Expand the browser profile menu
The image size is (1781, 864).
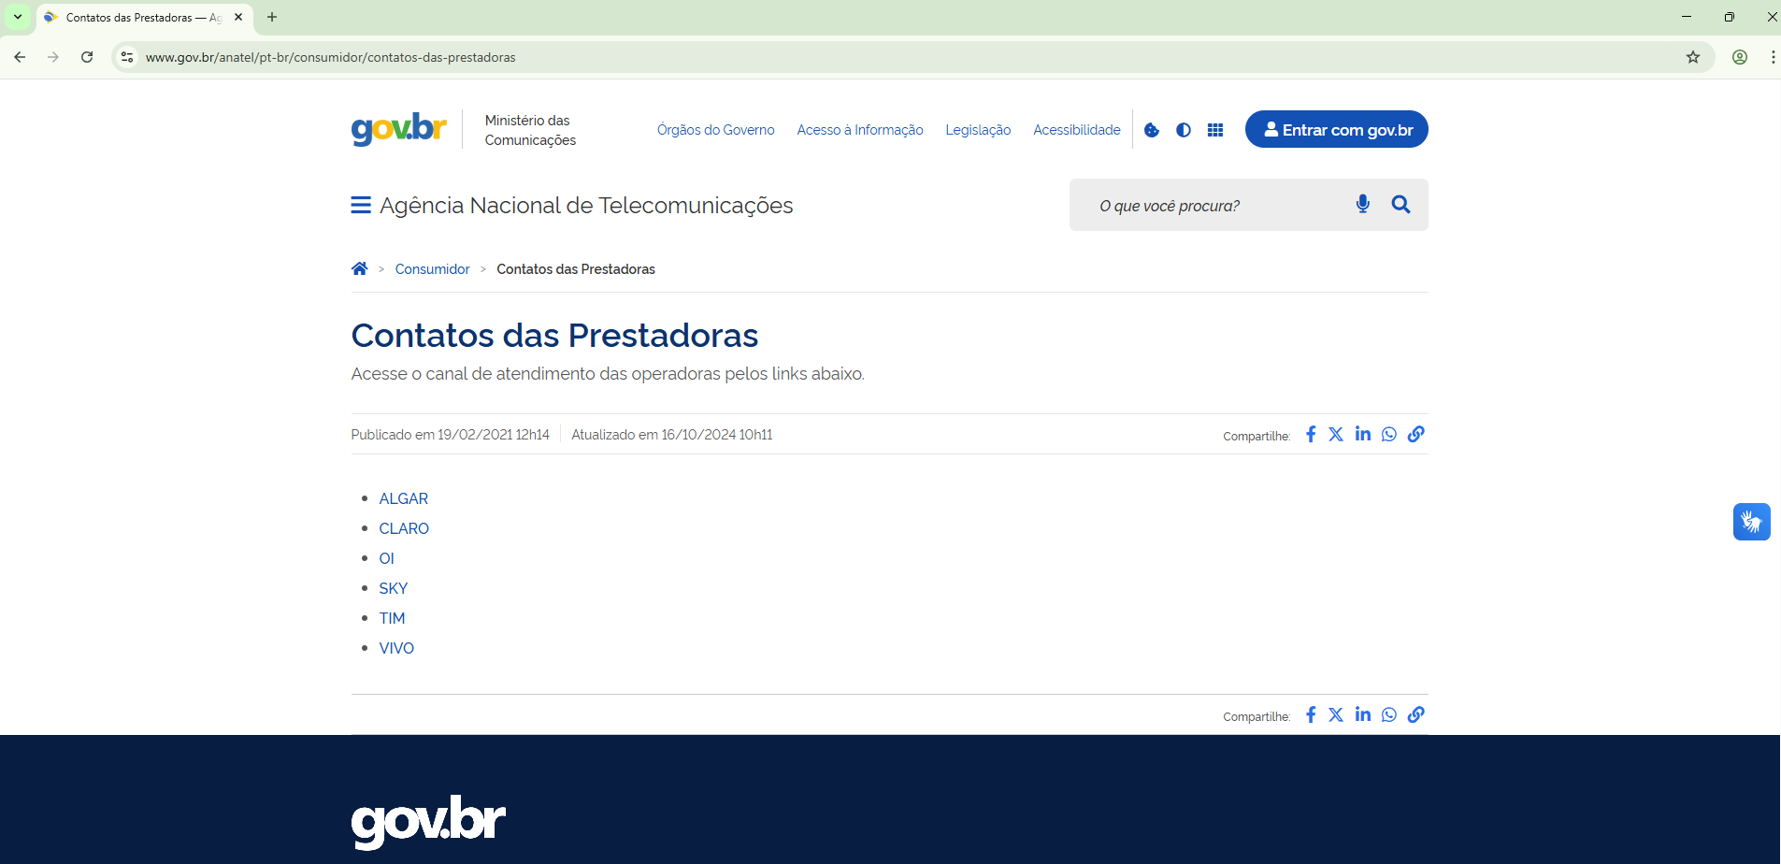[1739, 57]
